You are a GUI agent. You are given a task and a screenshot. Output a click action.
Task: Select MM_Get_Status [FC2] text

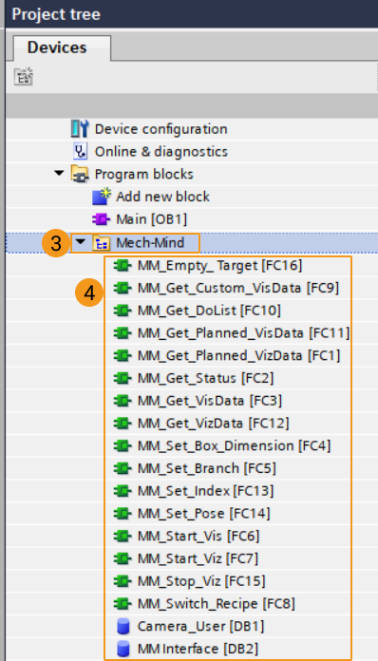click(206, 378)
